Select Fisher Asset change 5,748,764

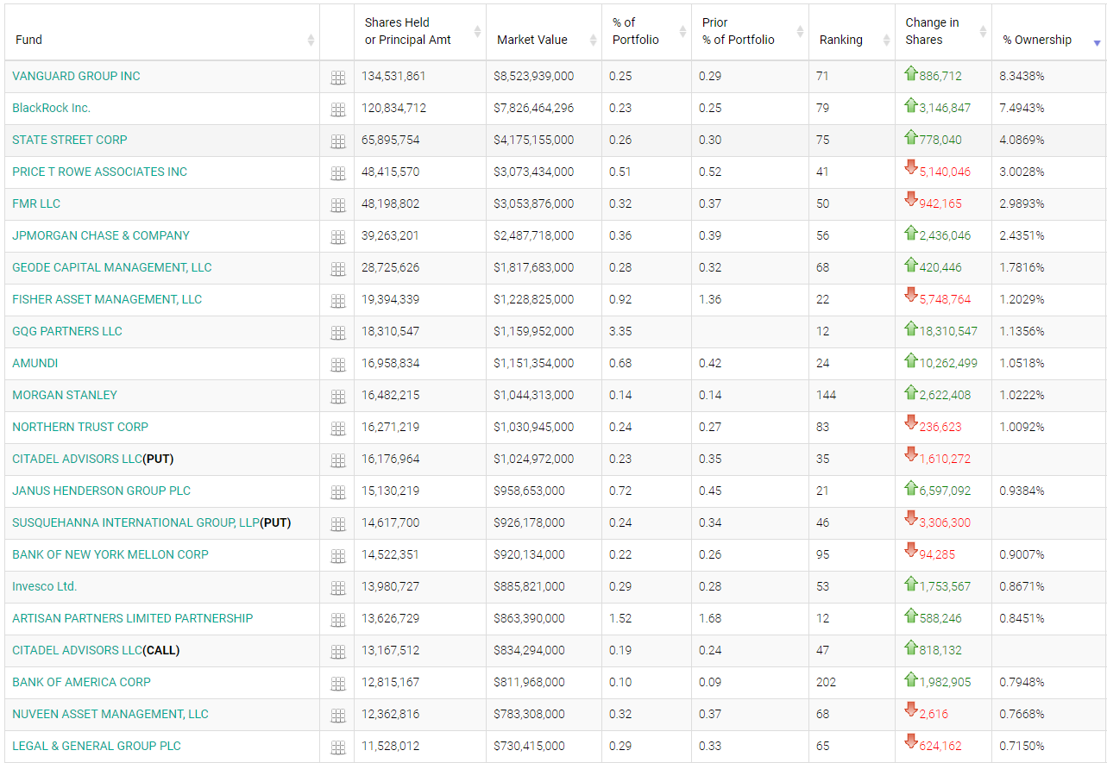pos(945,299)
